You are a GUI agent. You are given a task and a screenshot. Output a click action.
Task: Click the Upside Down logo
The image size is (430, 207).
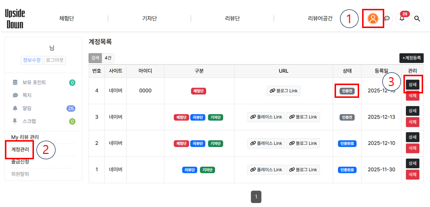coord(15,19)
